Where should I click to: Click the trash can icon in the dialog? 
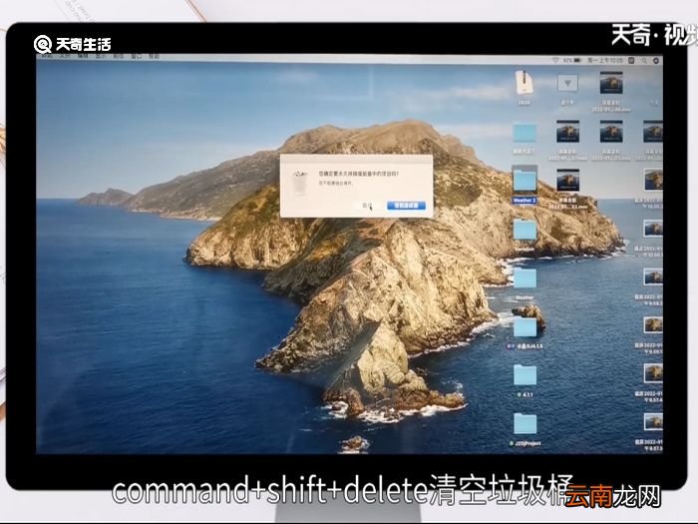click(x=299, y=182)
